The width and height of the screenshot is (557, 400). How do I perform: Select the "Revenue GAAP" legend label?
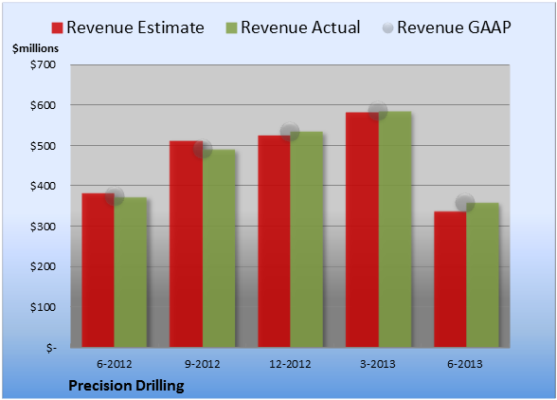point(454,27)
